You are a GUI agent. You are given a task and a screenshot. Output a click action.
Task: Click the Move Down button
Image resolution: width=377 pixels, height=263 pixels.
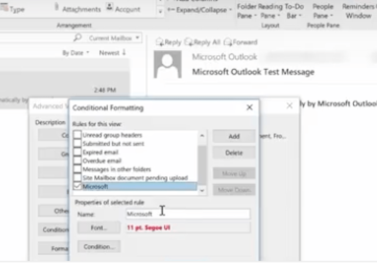coord(234,190)
